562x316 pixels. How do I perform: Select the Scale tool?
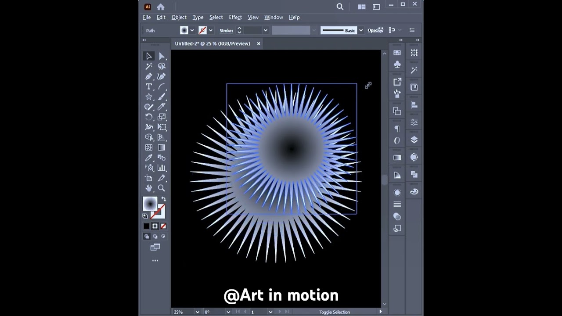click(162, 117)
